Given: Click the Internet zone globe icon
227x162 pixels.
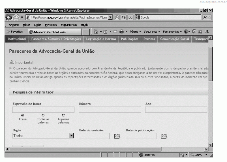Looking at the screenshot, I should coord(141,155).
